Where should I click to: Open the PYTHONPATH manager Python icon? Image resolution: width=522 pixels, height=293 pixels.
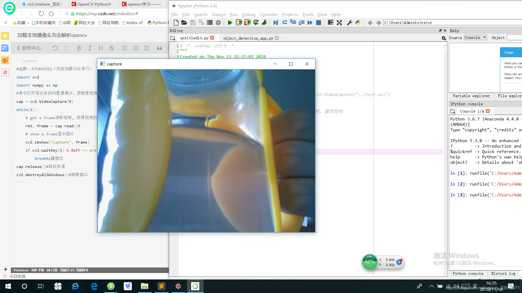pyautogui.click(x=358, y=23)
